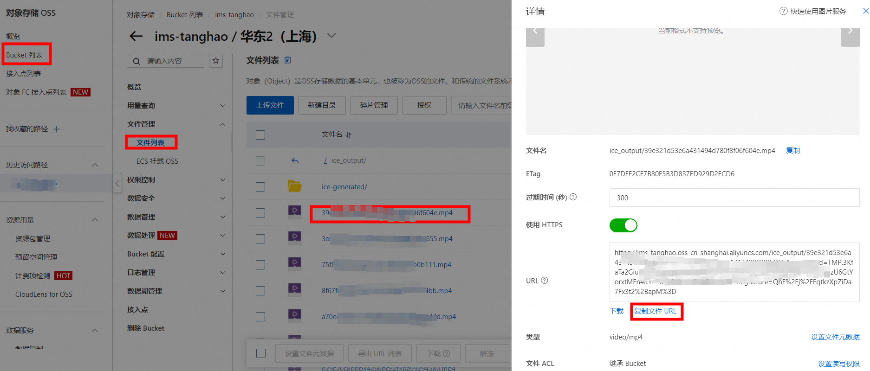Screen dimensions: 870x371
Task: Tick checkbox for bb.mp4 row
Action: coord(260,291)
